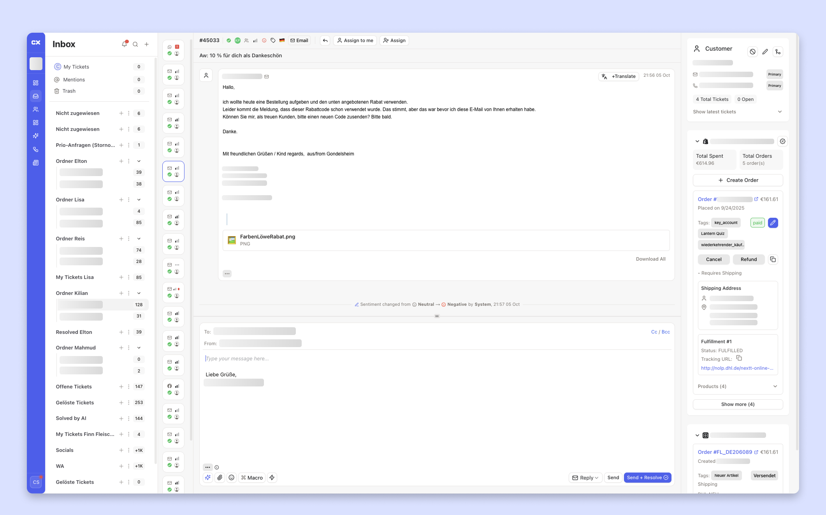Select Offene Tickets folder

74,386
